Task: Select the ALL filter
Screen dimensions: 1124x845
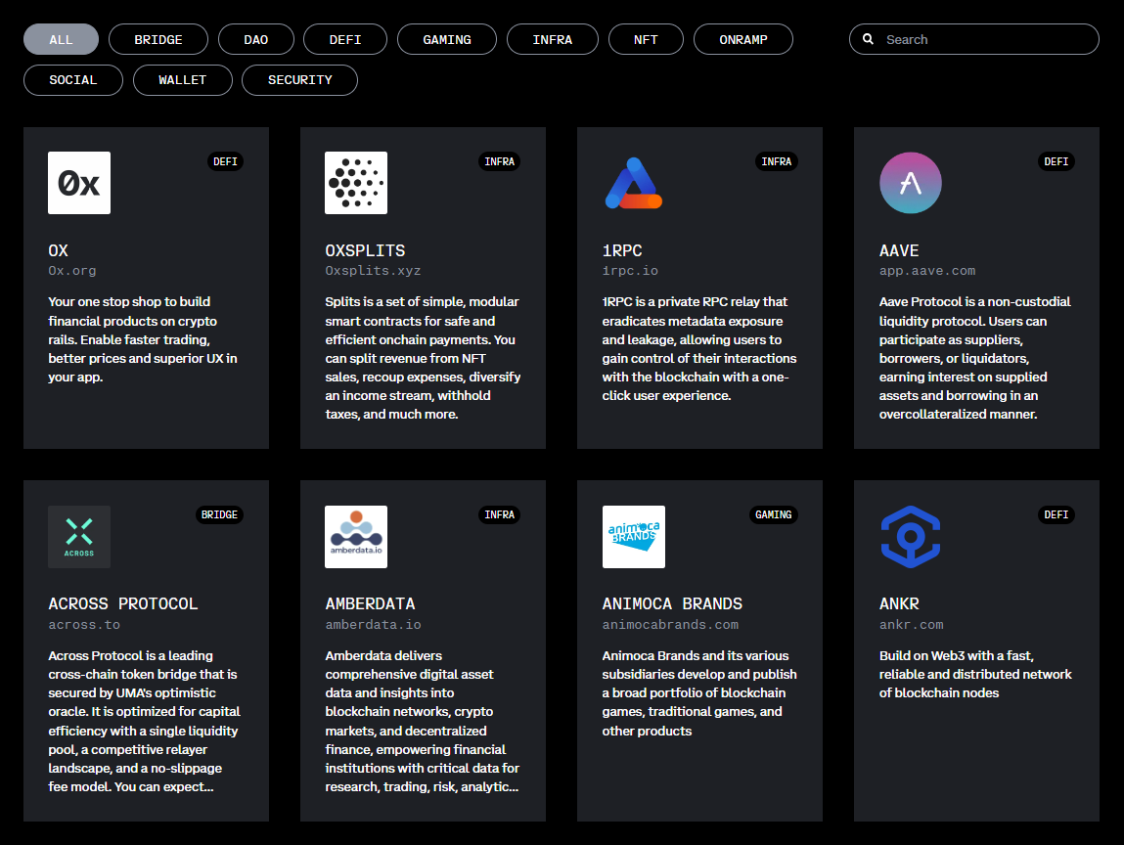Action: tap(61, 39)
